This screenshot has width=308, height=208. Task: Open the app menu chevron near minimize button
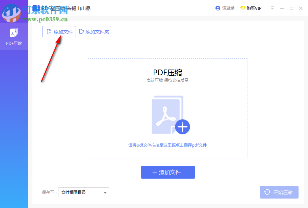pyautogui.click(x=272, y=8)
